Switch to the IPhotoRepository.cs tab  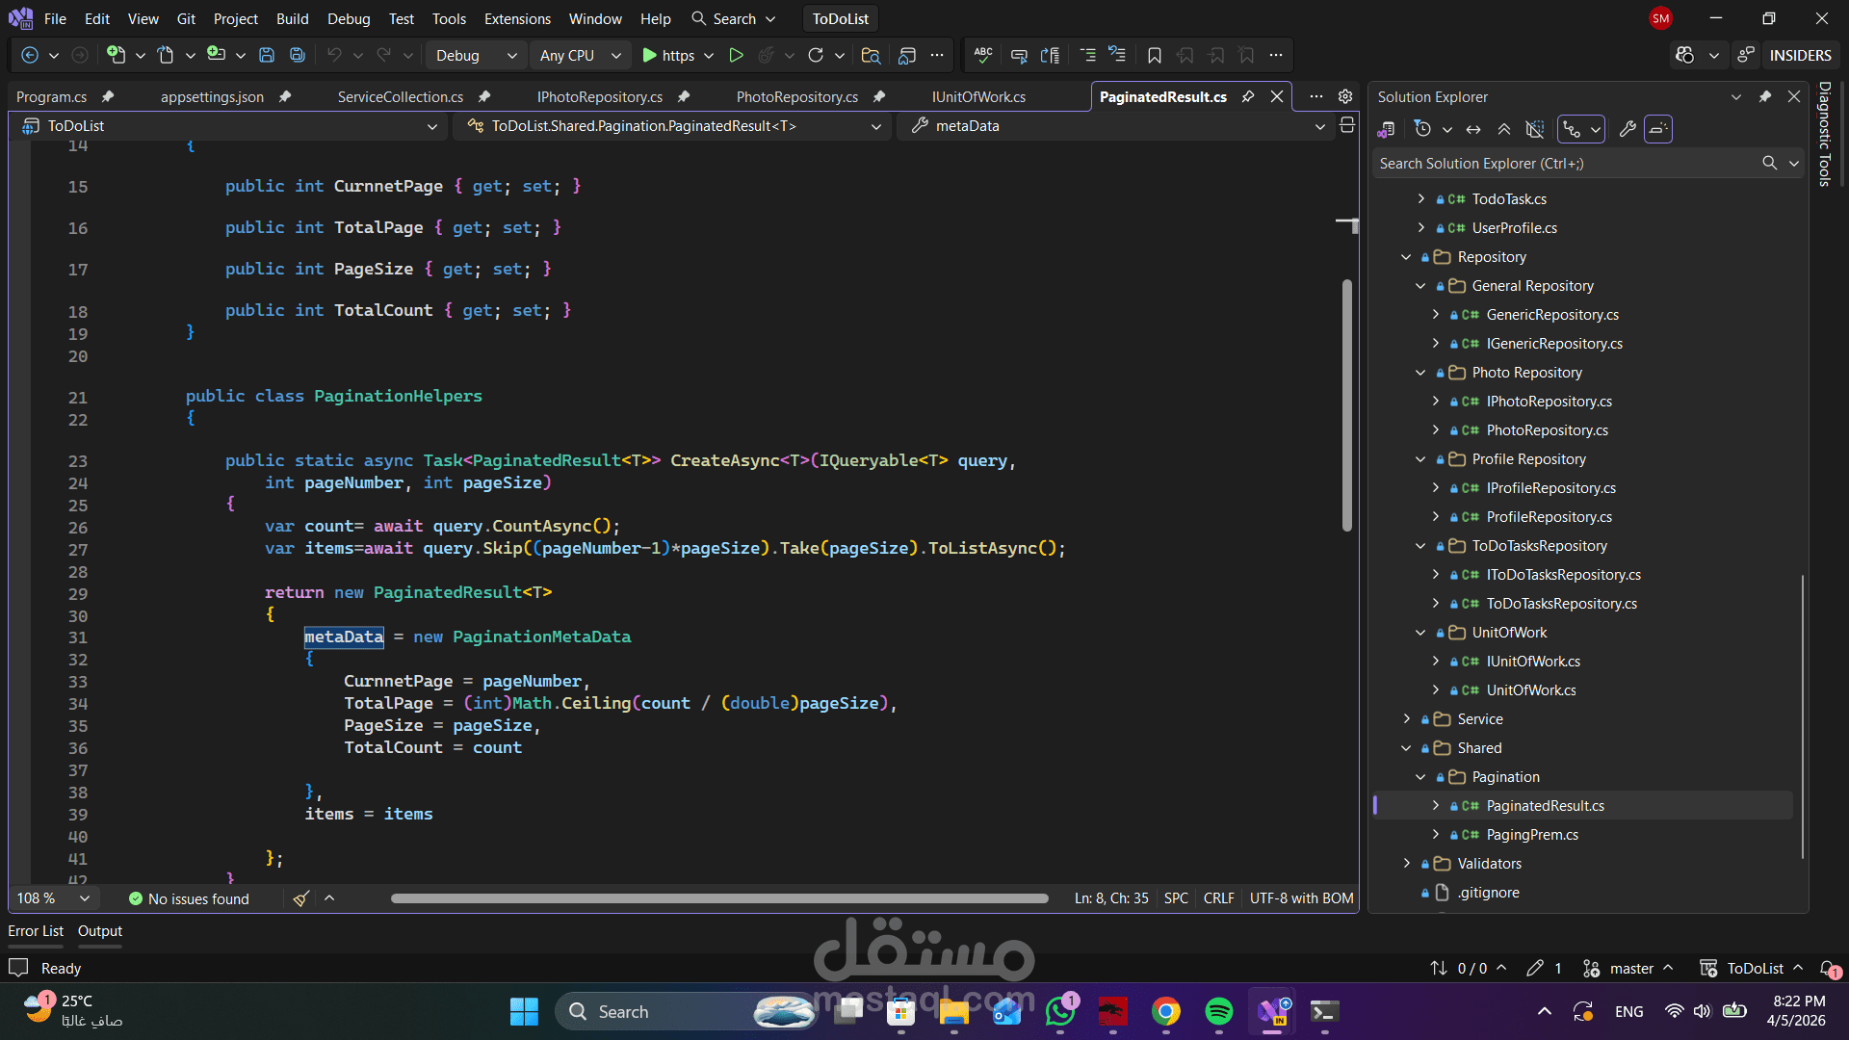[599, 96]
